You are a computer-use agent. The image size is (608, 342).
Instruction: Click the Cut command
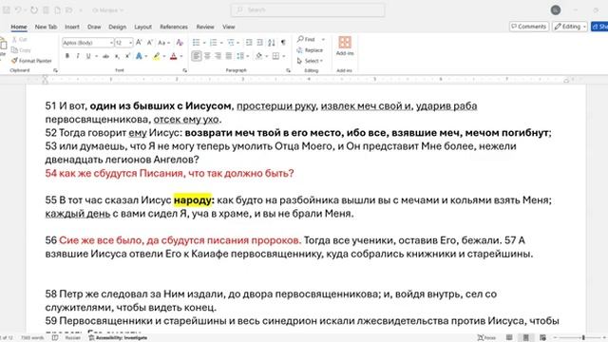click(x=19, y=40)
